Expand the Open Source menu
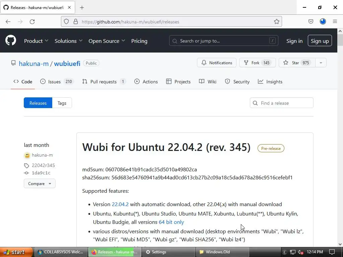This screenshot has width=343, height=257. click(107, 41)
